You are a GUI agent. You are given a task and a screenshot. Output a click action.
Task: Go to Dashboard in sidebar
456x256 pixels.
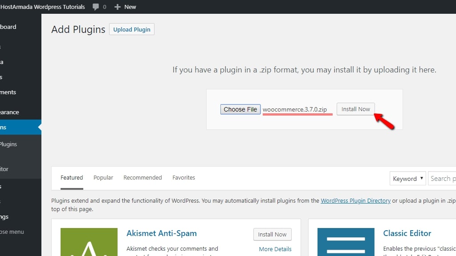[x=20, y=27]
